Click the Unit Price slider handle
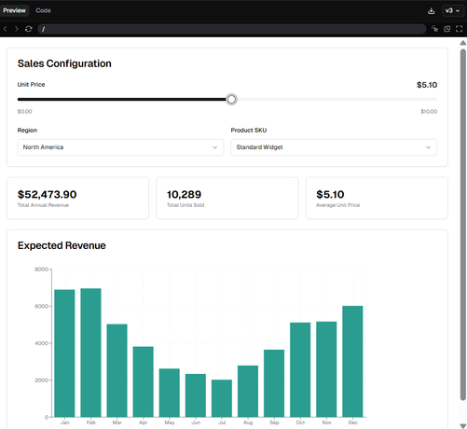467x429 pixels. [x=231, y=100]
